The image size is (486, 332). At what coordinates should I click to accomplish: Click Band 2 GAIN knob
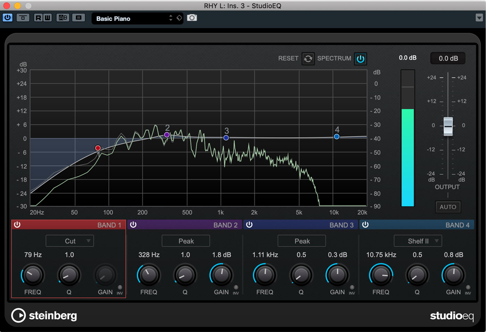pyautogui.click(x=221, y=275)
